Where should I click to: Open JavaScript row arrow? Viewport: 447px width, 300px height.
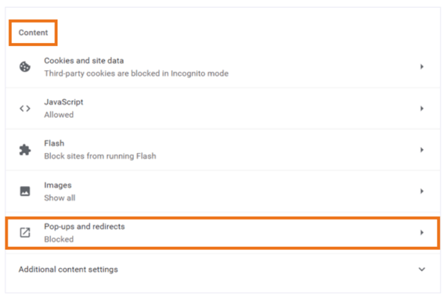point(422,109)
